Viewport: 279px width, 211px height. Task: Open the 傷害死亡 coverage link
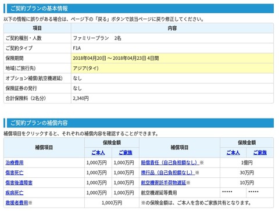pyautogui.click(x=15, y=173)
